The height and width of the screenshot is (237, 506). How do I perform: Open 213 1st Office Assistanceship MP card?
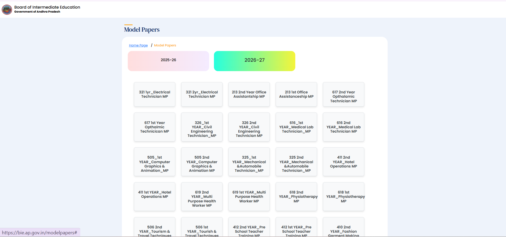click(296, 94)
